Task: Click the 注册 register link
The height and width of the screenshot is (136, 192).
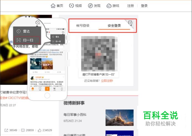Action: coord(130,6)
